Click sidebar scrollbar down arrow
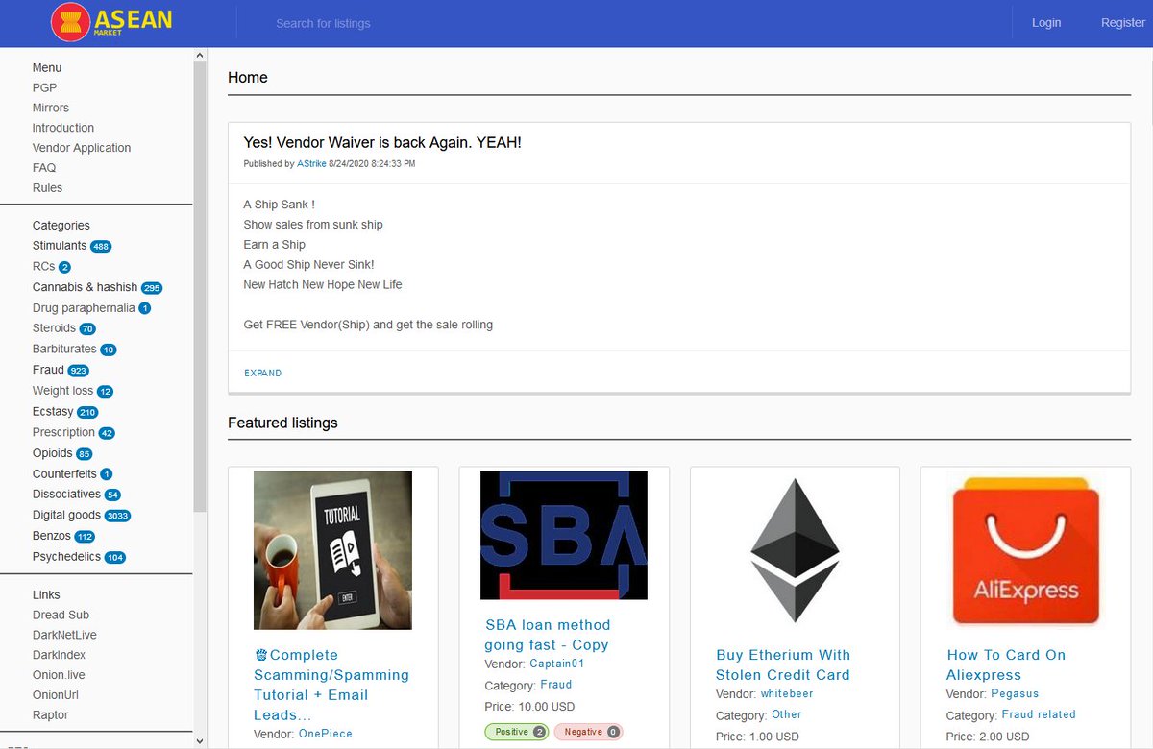This screenshot has width=1153, height=749. tap(200, 741)
